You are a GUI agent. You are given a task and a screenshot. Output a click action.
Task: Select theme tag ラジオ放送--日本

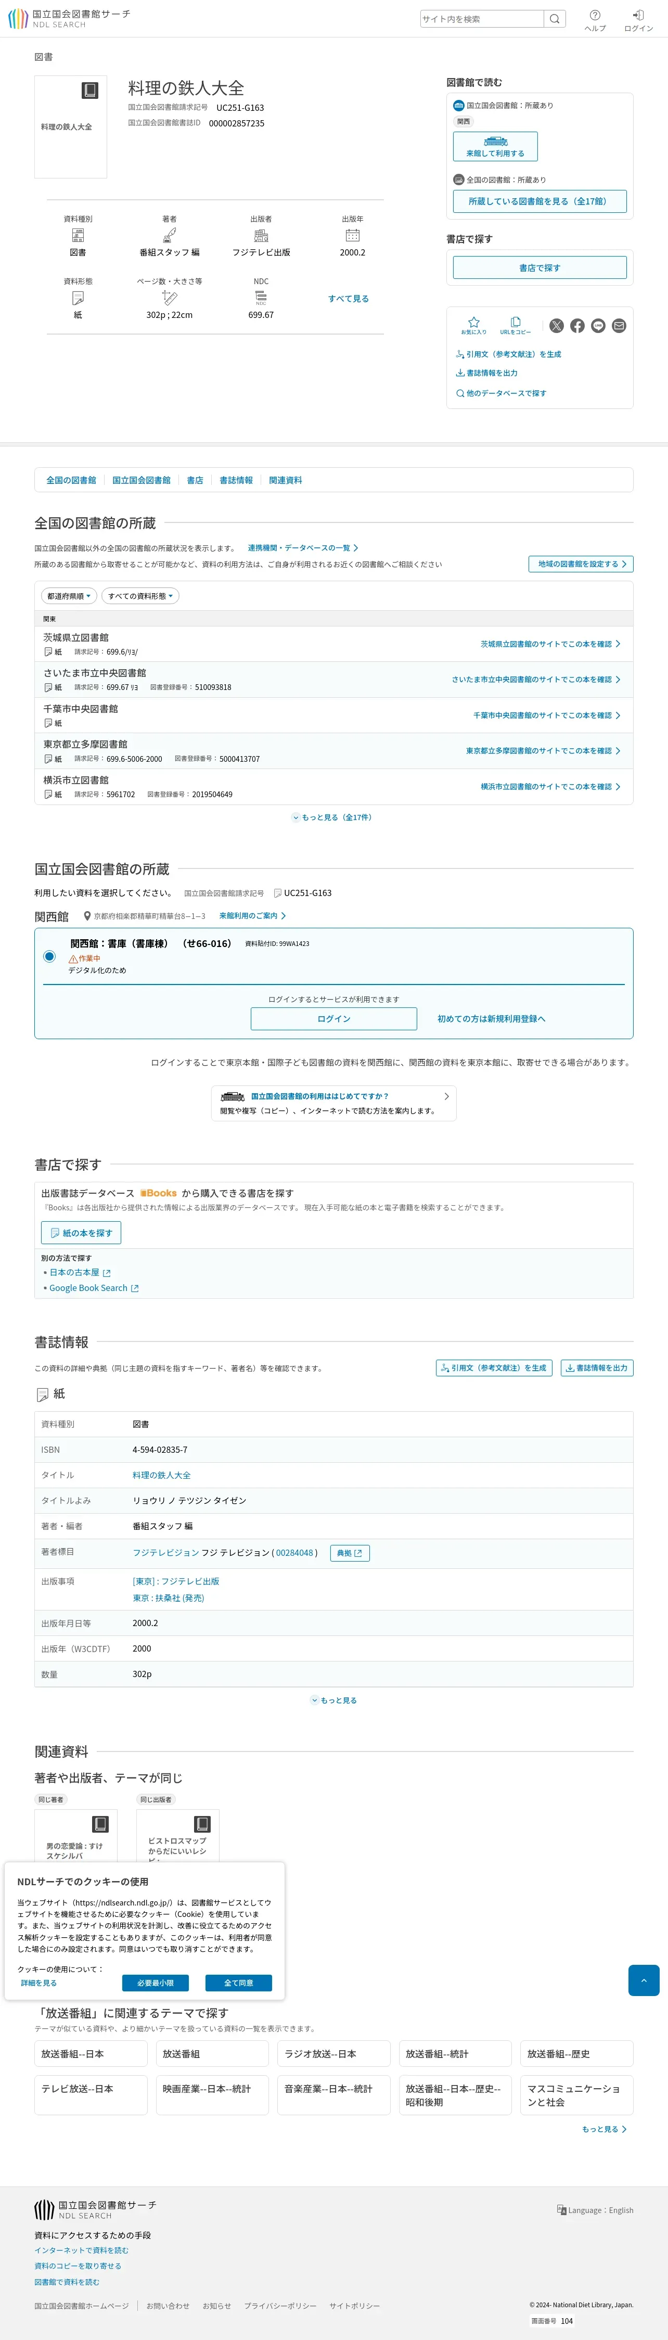point(334,2054)
